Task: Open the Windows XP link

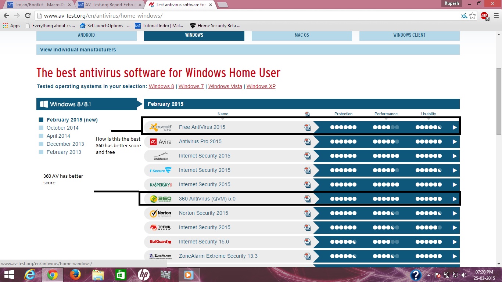Action: (261, 86)
